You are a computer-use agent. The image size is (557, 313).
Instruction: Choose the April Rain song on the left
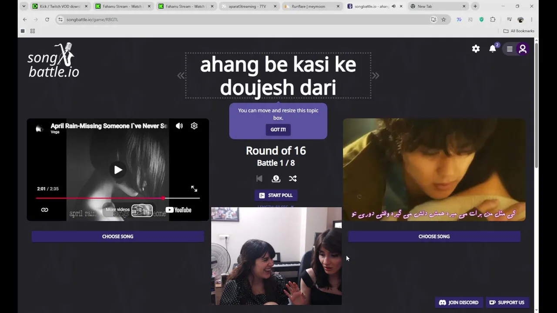pos(118,236)
